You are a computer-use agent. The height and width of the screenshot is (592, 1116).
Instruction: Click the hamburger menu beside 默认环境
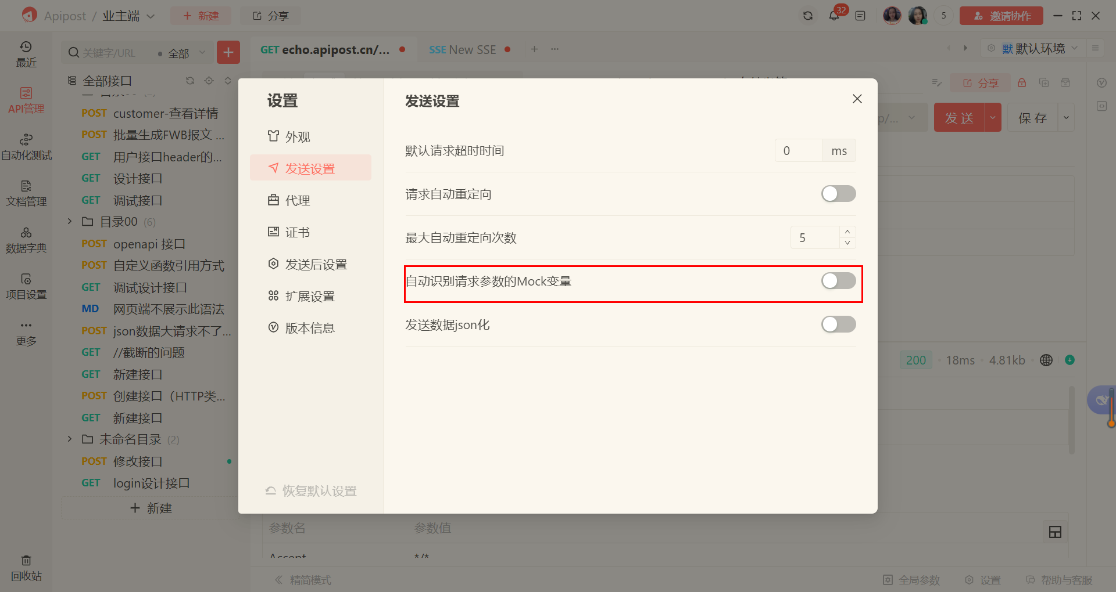[x=1095, y=48]
